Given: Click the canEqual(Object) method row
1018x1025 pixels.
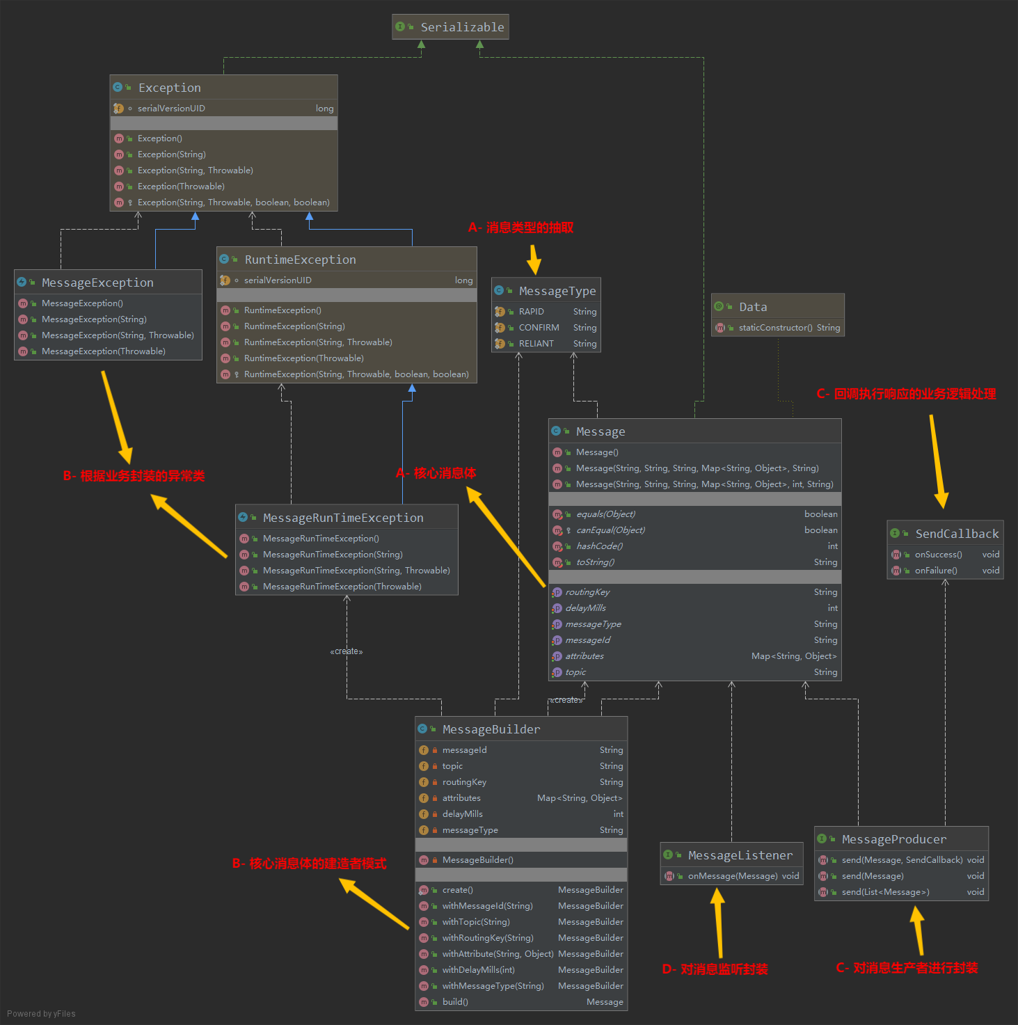Looking at the screenshot, I should coord(694,530).
